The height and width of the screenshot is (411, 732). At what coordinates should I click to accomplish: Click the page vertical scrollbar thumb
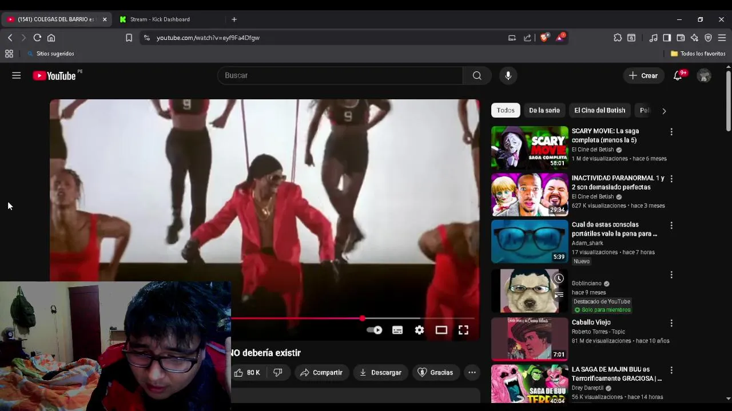pyautogui.click(x=728, y=100)
